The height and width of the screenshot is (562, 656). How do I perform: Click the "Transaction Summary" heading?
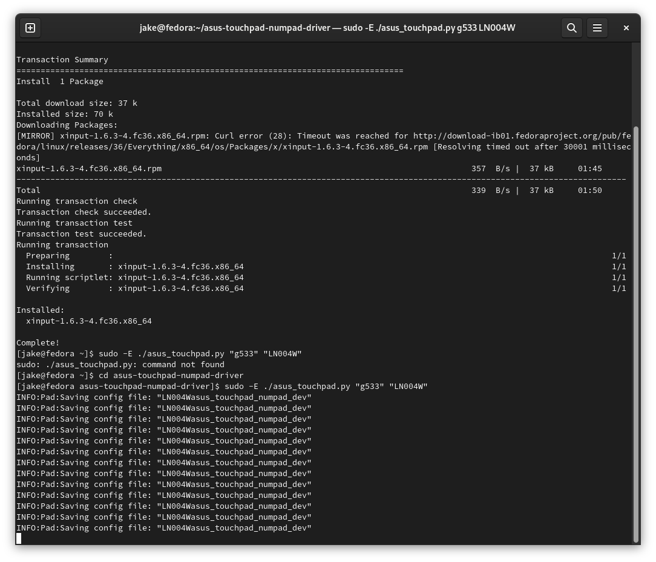(62, 59)
